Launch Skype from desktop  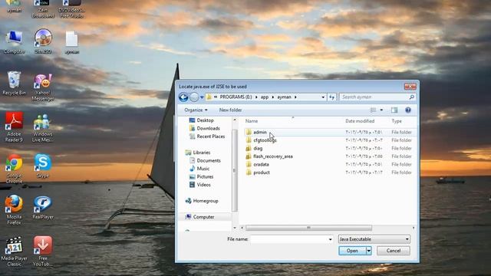pos(43,166)
